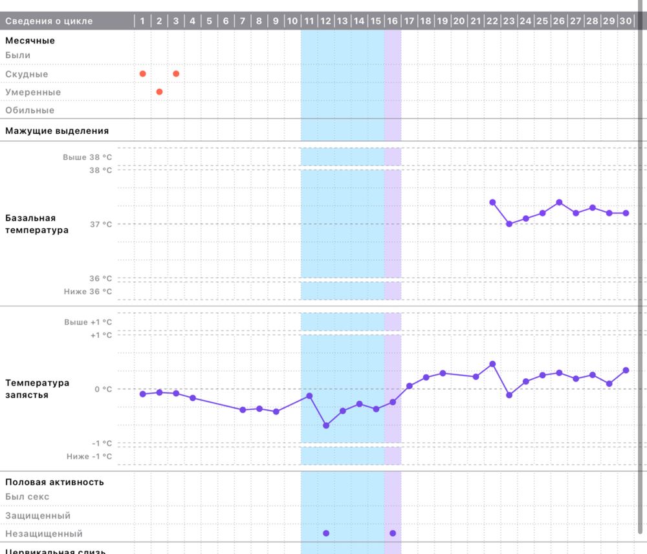
Task: Select day 16 in the cycle header
Action: (392, 21)
